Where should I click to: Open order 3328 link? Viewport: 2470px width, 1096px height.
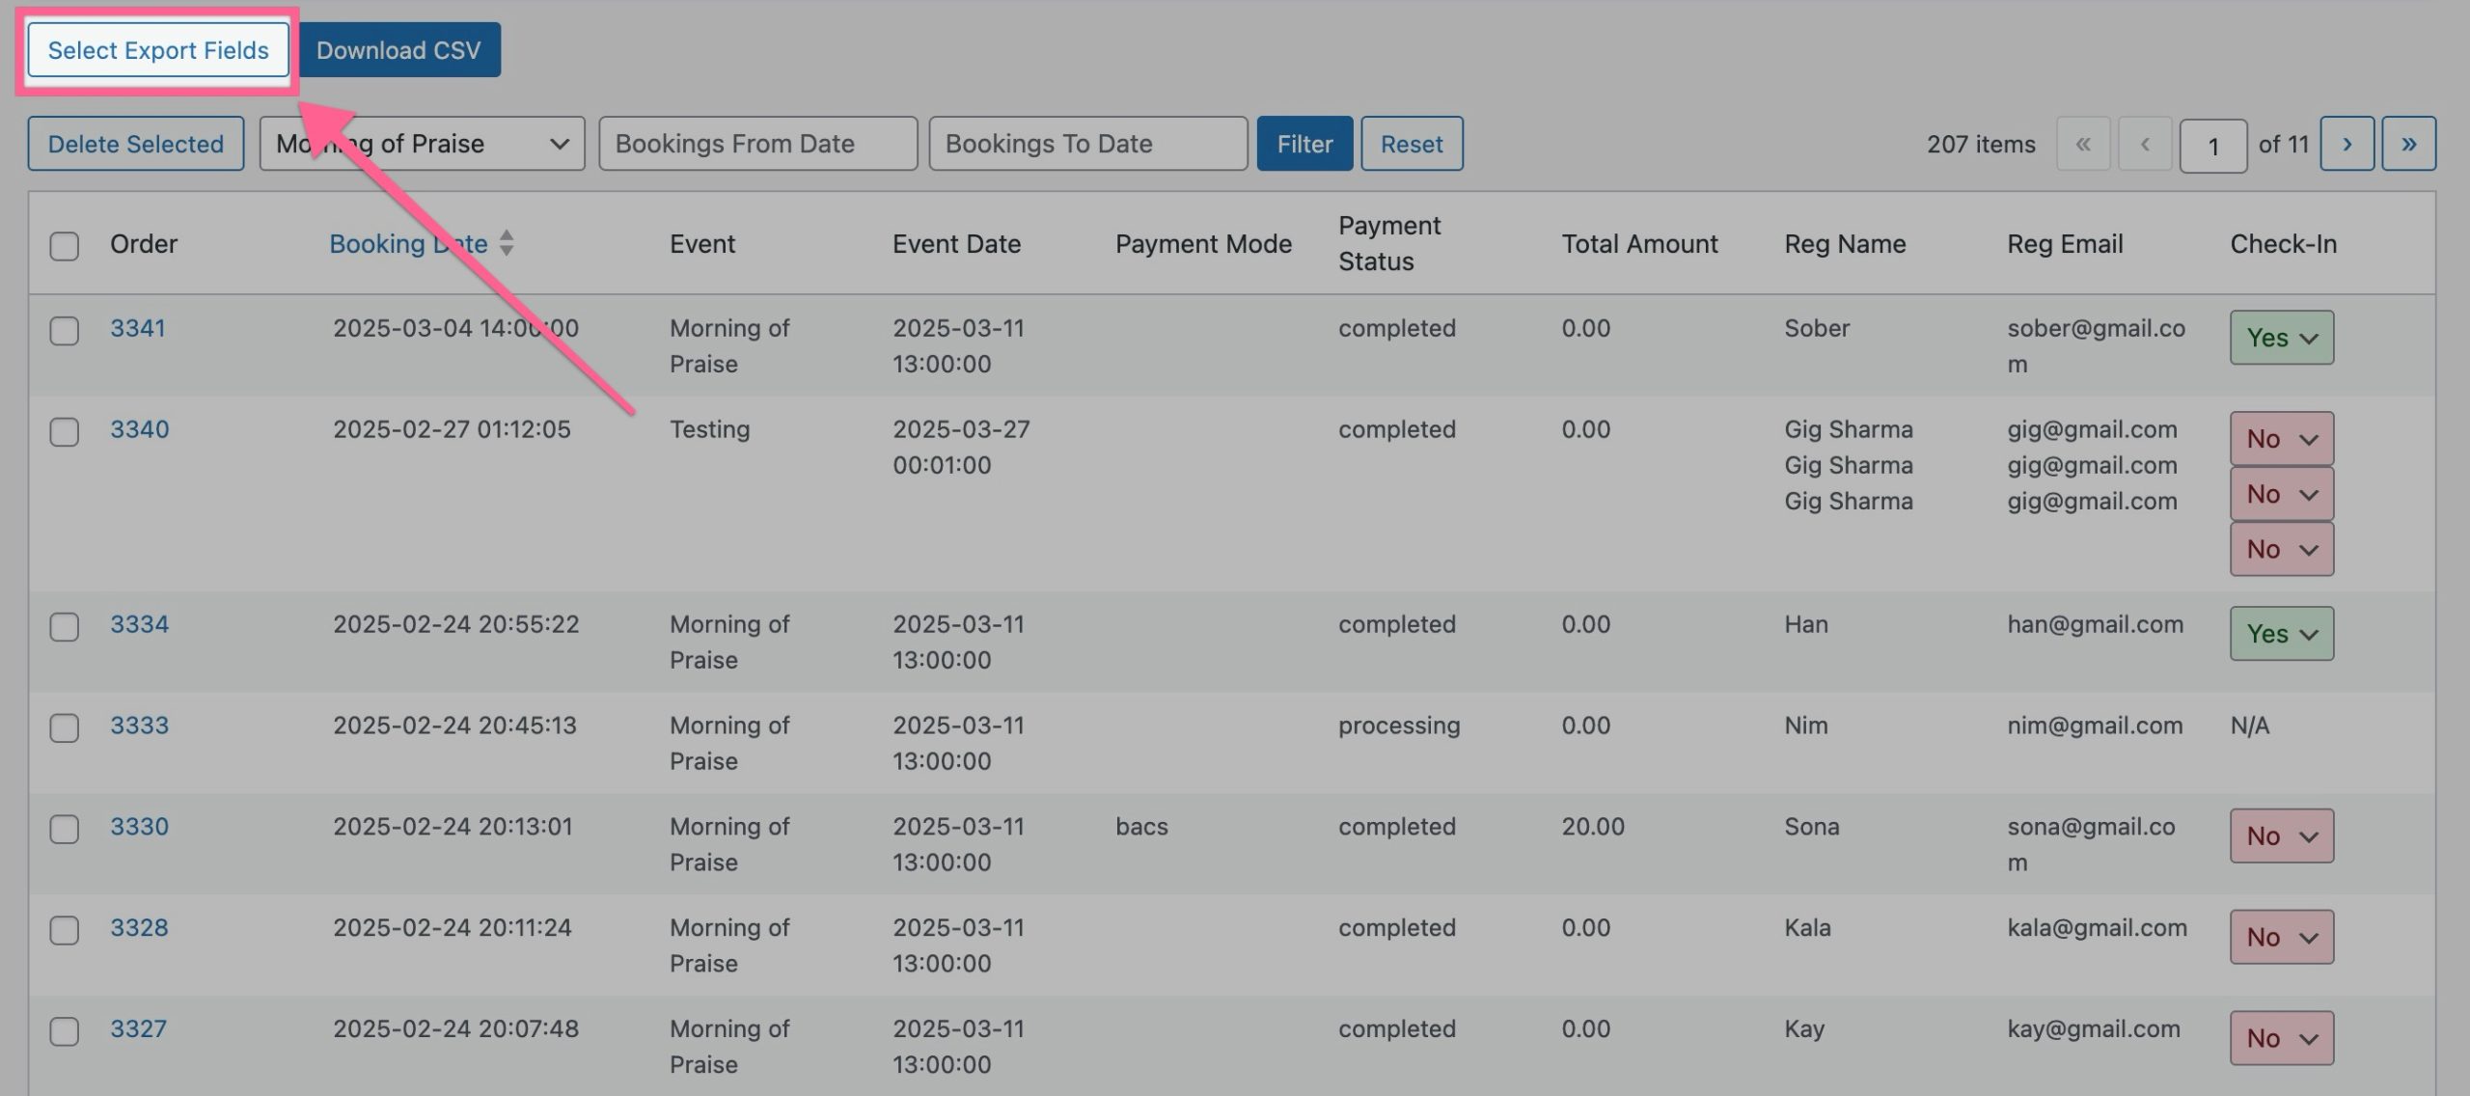coord(139,928)
